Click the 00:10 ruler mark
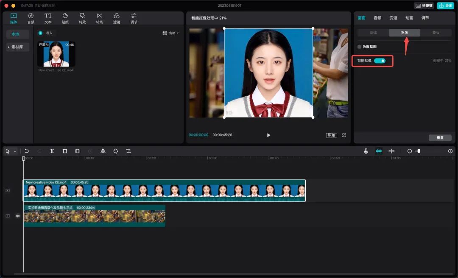 [89, 158]
